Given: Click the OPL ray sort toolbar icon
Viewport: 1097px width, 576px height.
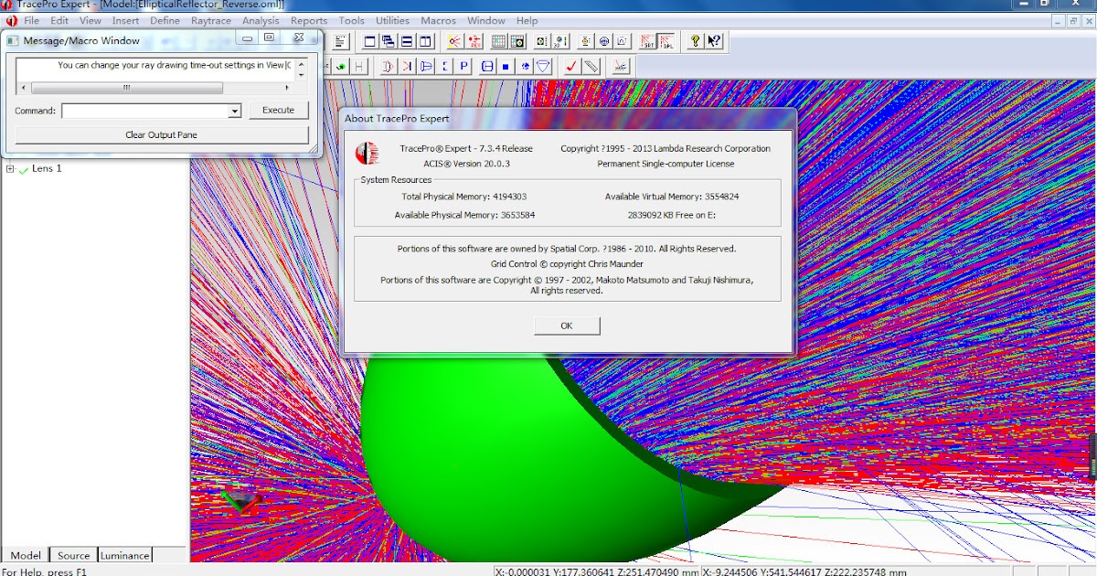Looking at the screenshot, I should pos(666,41).
